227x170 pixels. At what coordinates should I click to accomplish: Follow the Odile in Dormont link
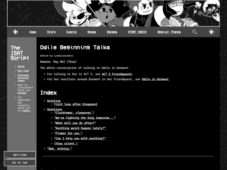[x=155, y=79]
